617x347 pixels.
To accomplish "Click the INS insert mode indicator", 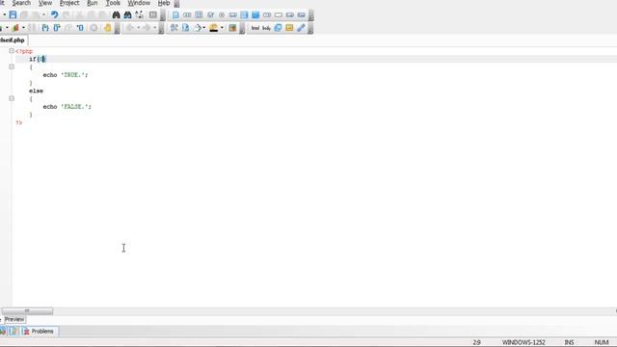I will (x=569, y=342).
